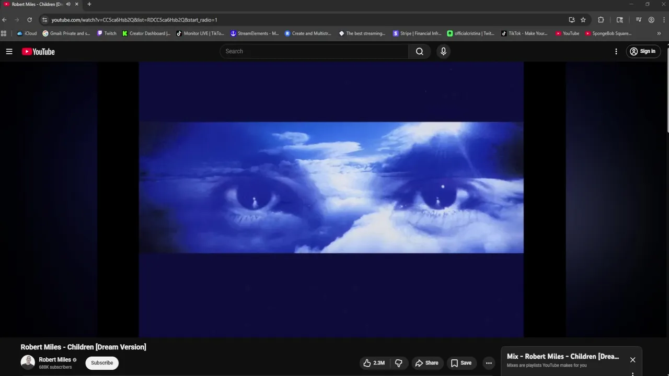Click the Mix - Robert Miles playlist title
669x376 pixels.
pyautogui.click(x=563, y=357)
